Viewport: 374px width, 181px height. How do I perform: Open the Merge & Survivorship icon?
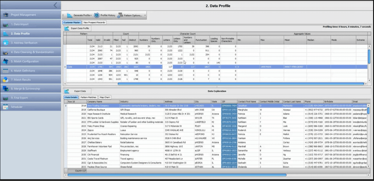[x=5, y=89]
